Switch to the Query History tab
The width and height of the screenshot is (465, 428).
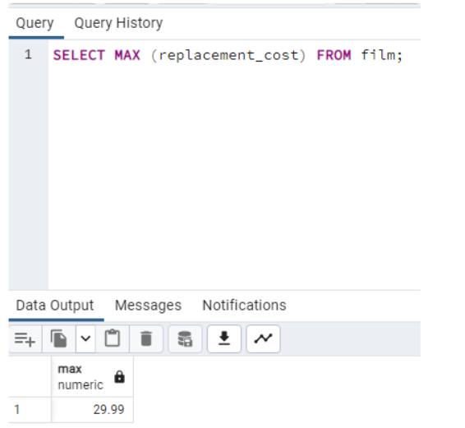pos(118,23)
